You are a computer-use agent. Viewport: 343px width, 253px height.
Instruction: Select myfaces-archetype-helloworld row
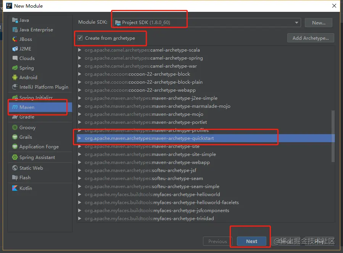[x=206, y=194]
